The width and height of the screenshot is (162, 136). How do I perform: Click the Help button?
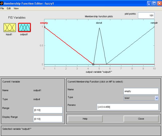85,119
